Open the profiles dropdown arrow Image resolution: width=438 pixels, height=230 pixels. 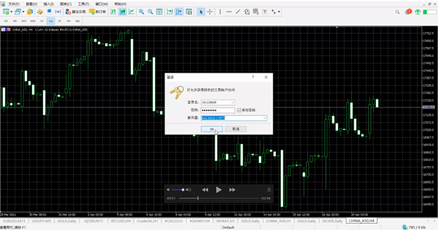point(23,12)
